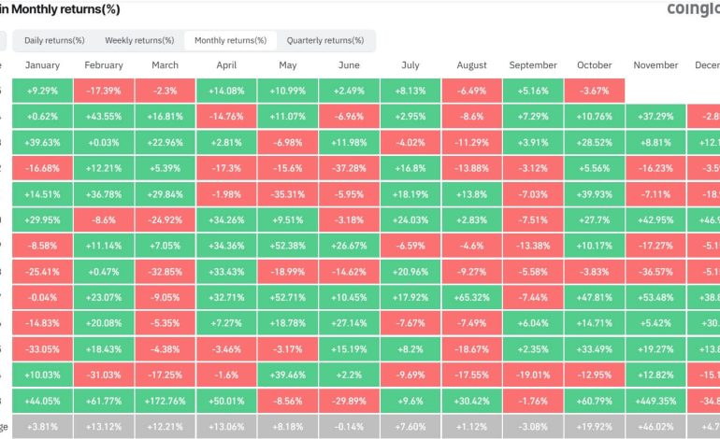Click the -17.39% February cell
The width and height of the screenshot is (720, 439).
104,91
